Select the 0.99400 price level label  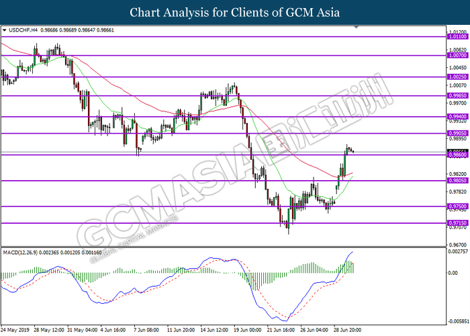457,116
